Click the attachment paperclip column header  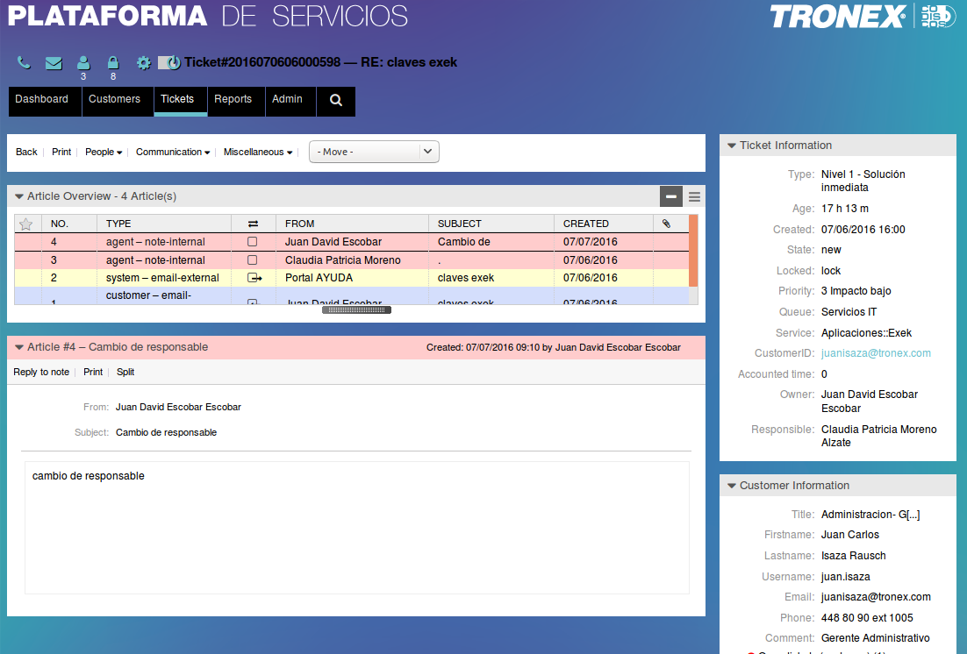point(666,224)
